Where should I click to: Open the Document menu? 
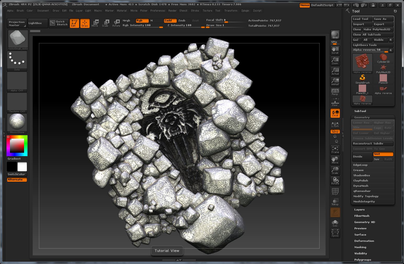pos(43,11)
